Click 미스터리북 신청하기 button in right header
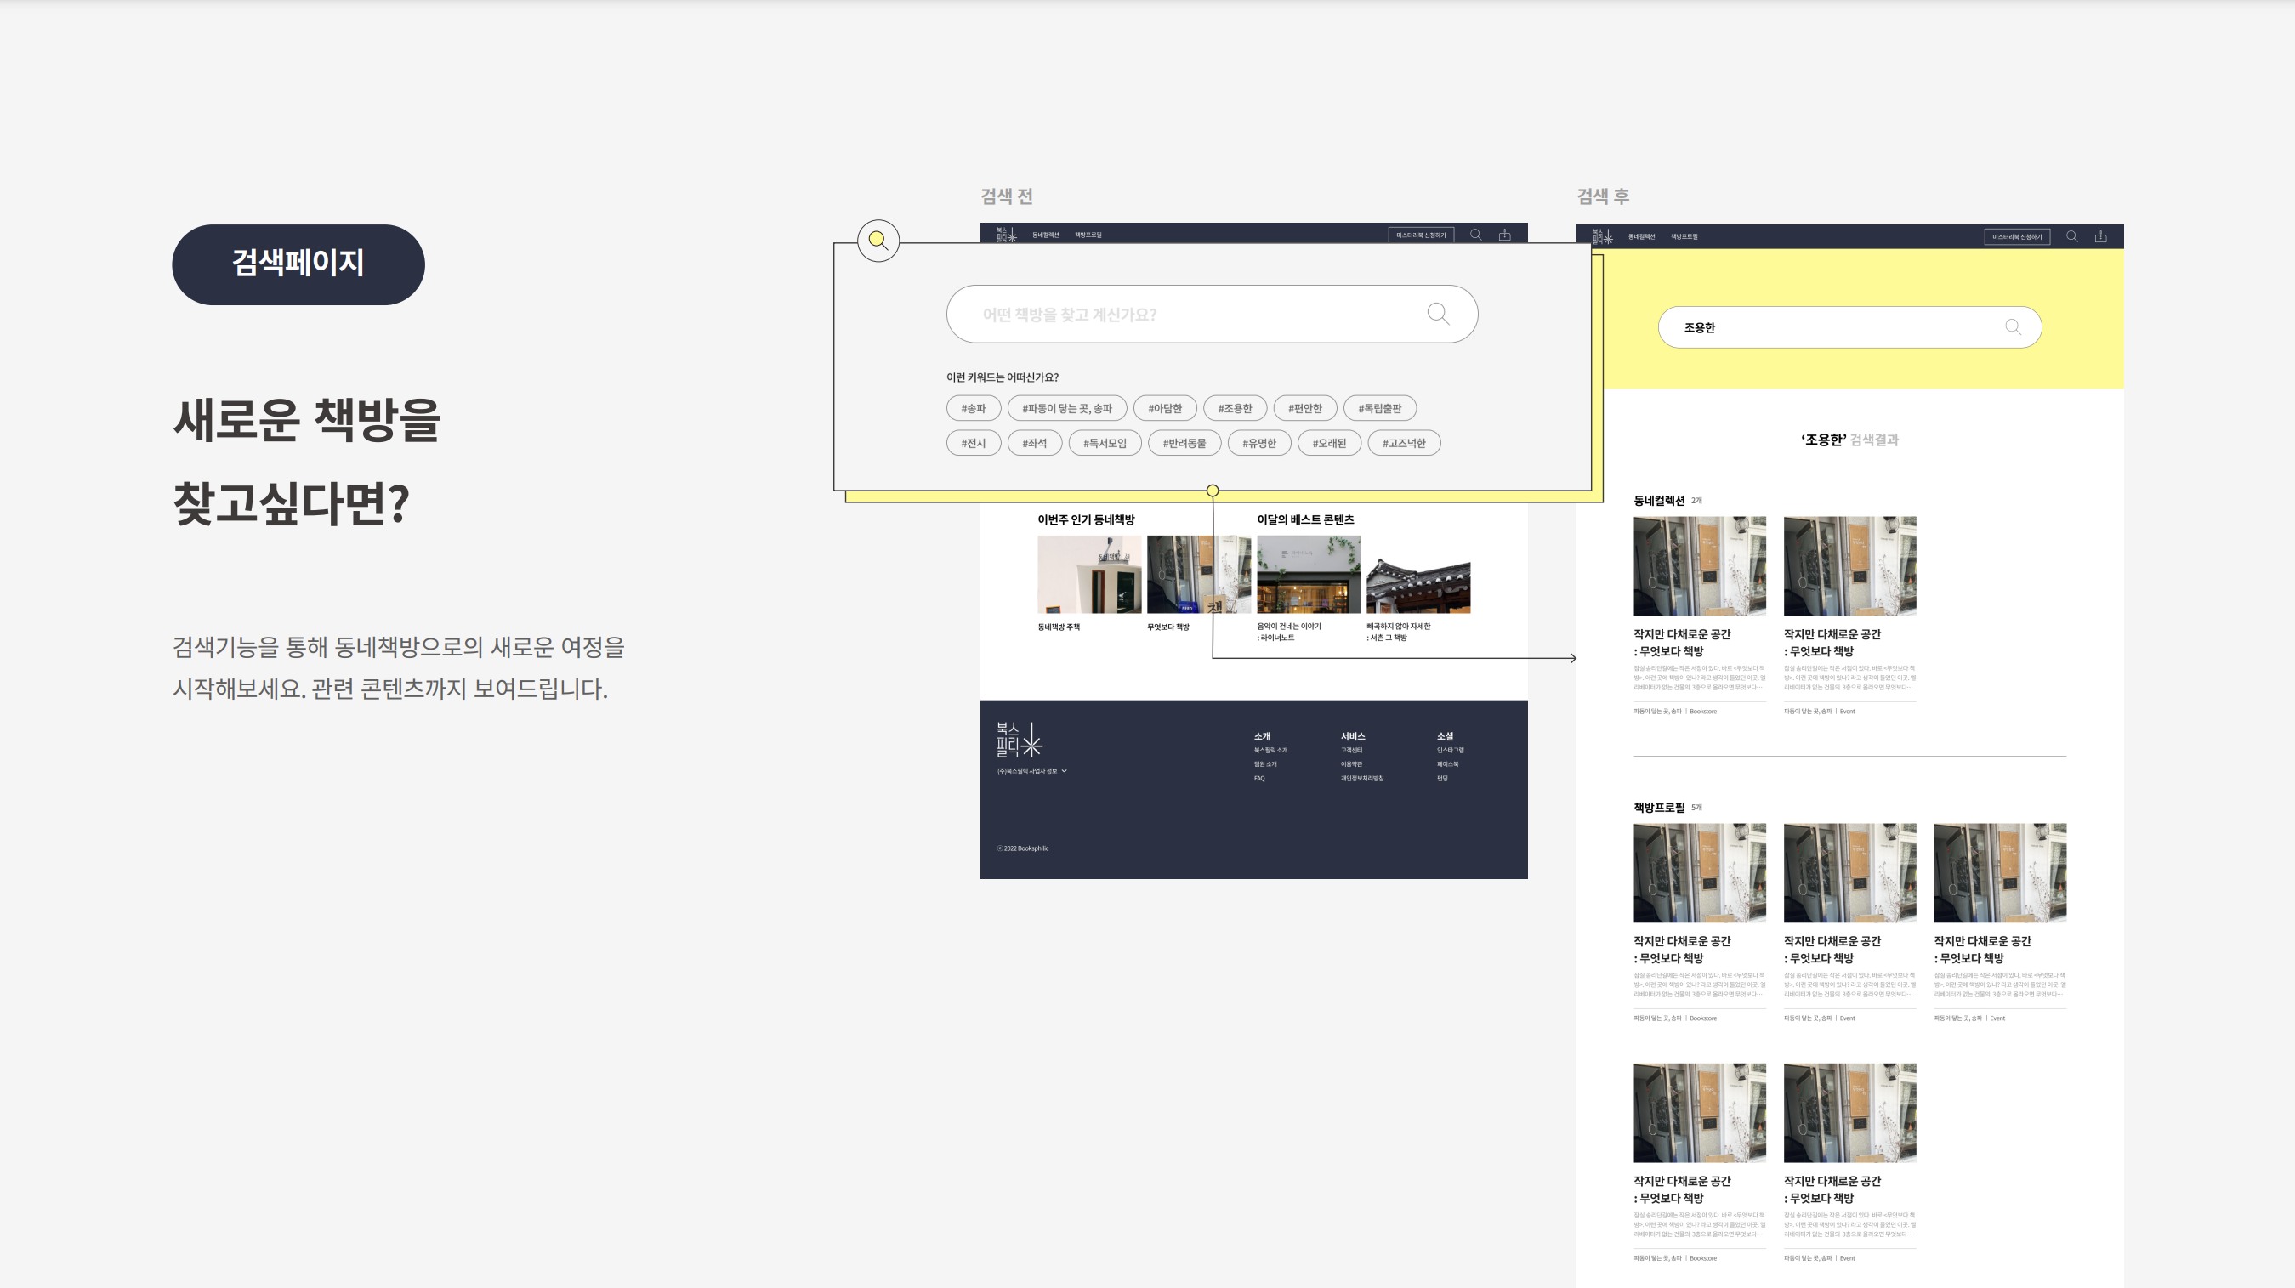The height and width of the screenshot is (1288, 2295). pos(2017,237)
